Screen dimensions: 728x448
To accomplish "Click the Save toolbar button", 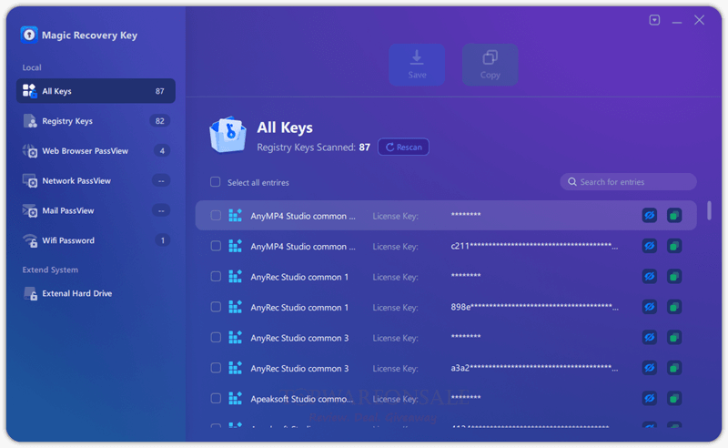I will (417, 65).
